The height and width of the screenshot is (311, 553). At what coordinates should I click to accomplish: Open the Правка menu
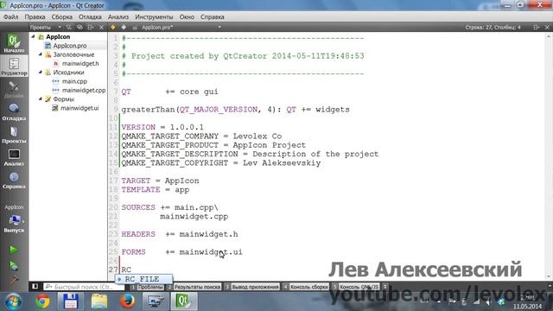(35, 16)
